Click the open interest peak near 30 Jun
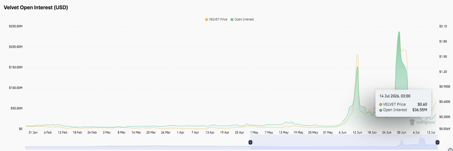 [399, 32]
